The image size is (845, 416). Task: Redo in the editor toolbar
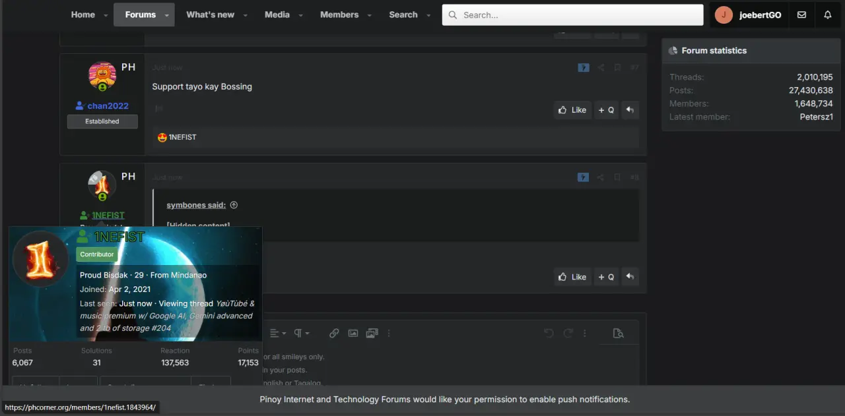coord(568,333)
